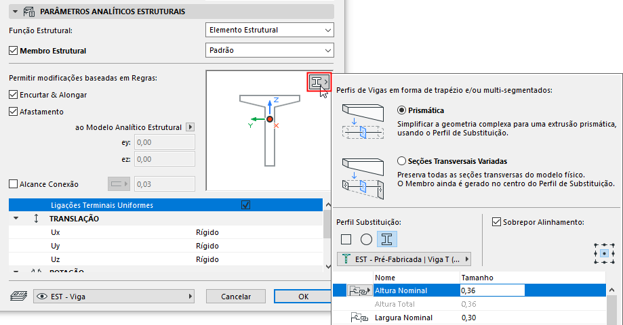This screenshot has width=623, height=325.
Task: Open the Padrão member type dropdown
Action: [x=269, y=50]
